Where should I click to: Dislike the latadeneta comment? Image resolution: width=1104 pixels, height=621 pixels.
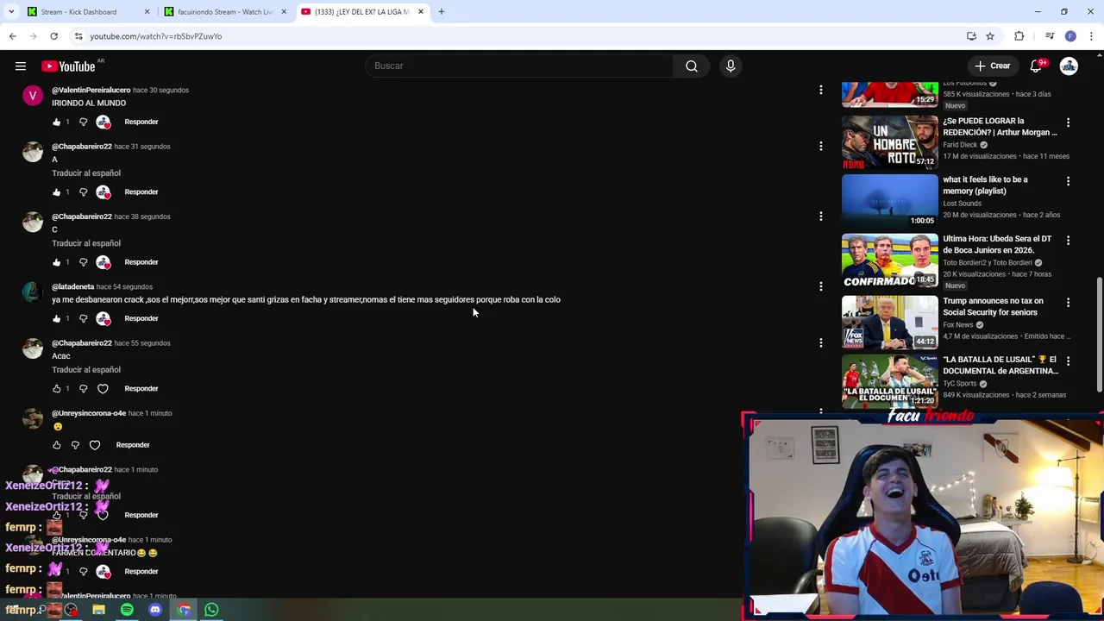point(84,318)
